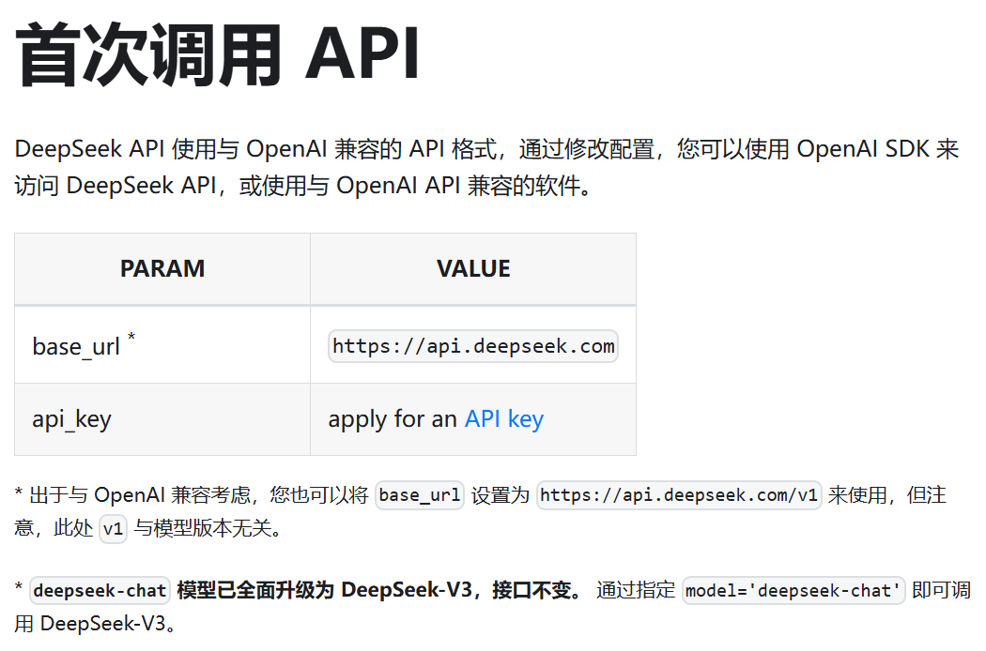
Task: Click the model='deepseek-chat' code snippet
Action: point(793,591)
